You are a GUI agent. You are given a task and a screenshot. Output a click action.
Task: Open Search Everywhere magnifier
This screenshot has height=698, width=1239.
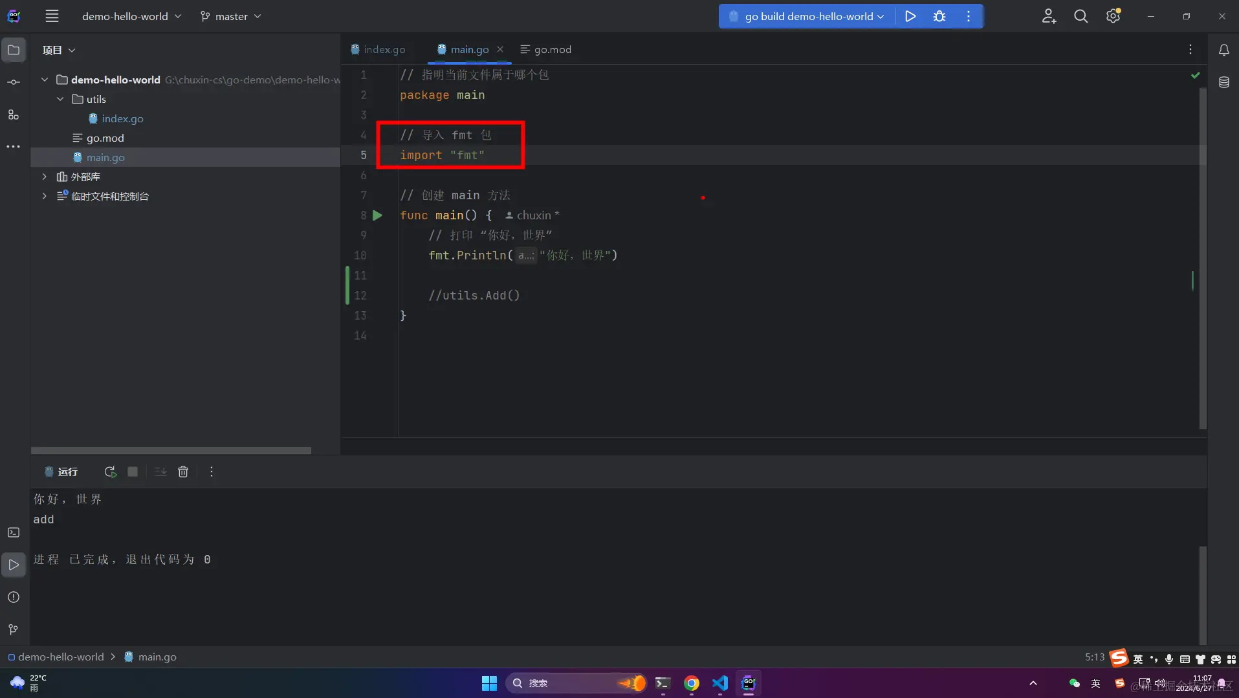[x=1080, y=16]
